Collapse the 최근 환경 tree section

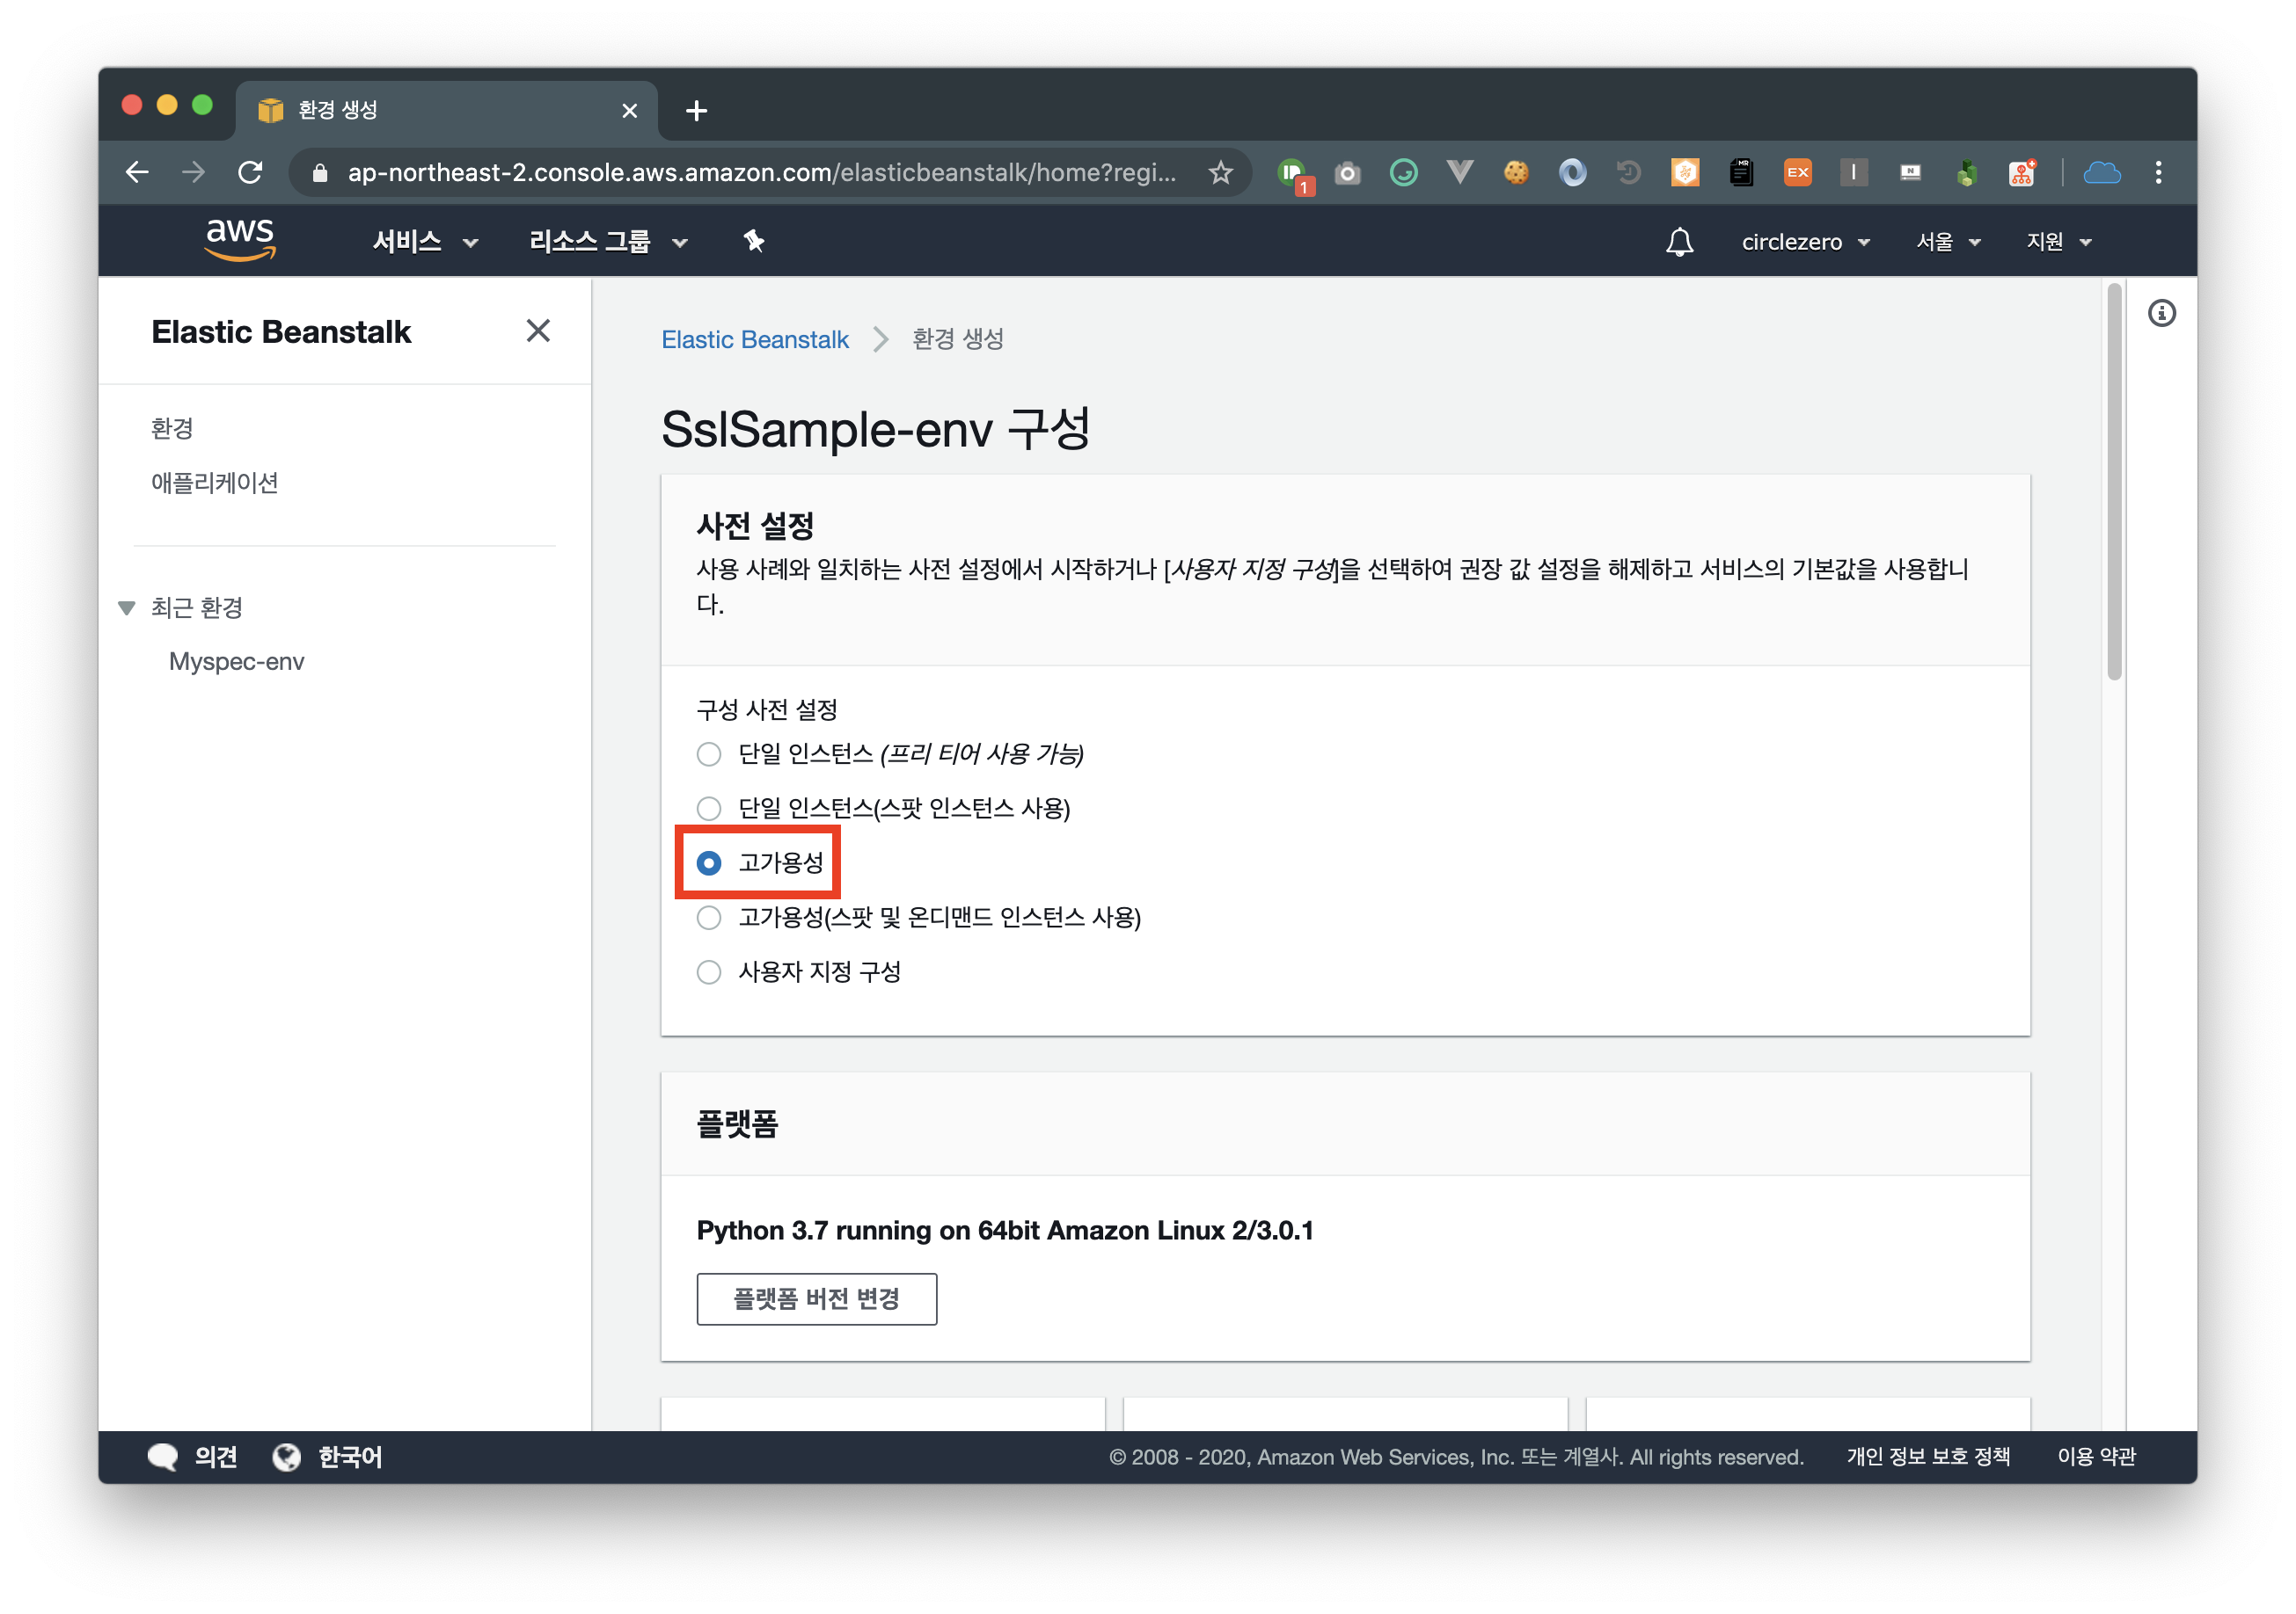(x=127, y=607)
